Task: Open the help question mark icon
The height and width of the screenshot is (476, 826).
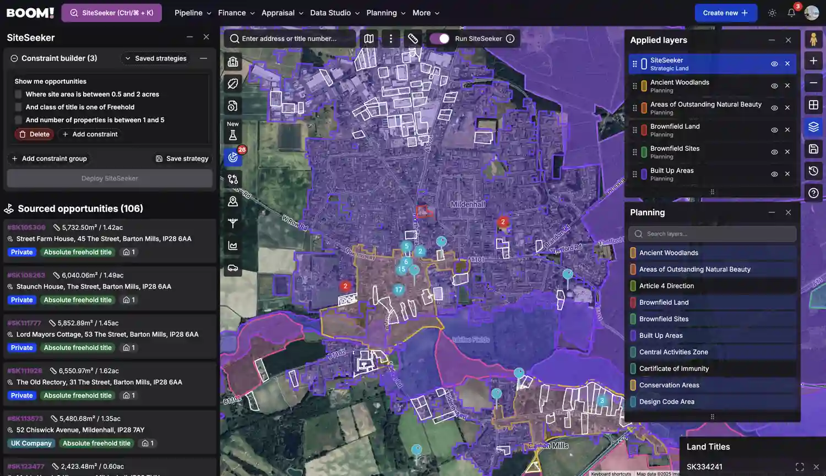Action: tap(813, 193)
